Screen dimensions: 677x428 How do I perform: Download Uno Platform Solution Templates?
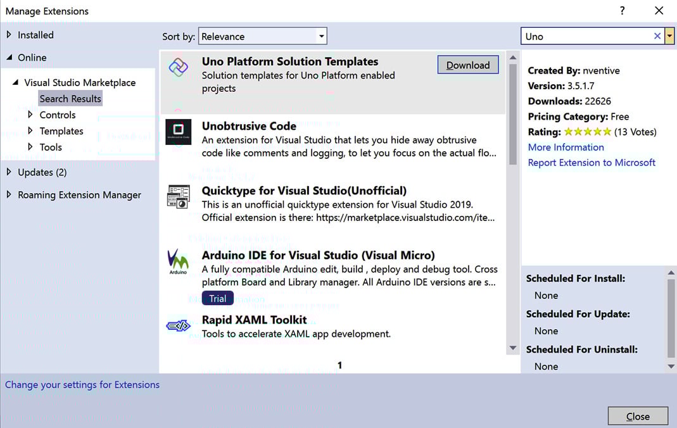468,65
